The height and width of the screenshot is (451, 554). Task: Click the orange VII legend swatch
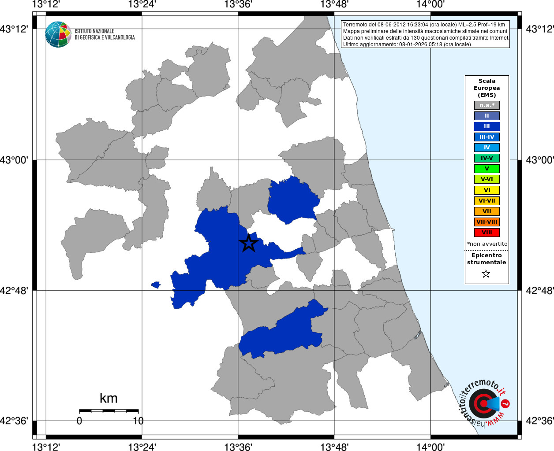(487, 211)
